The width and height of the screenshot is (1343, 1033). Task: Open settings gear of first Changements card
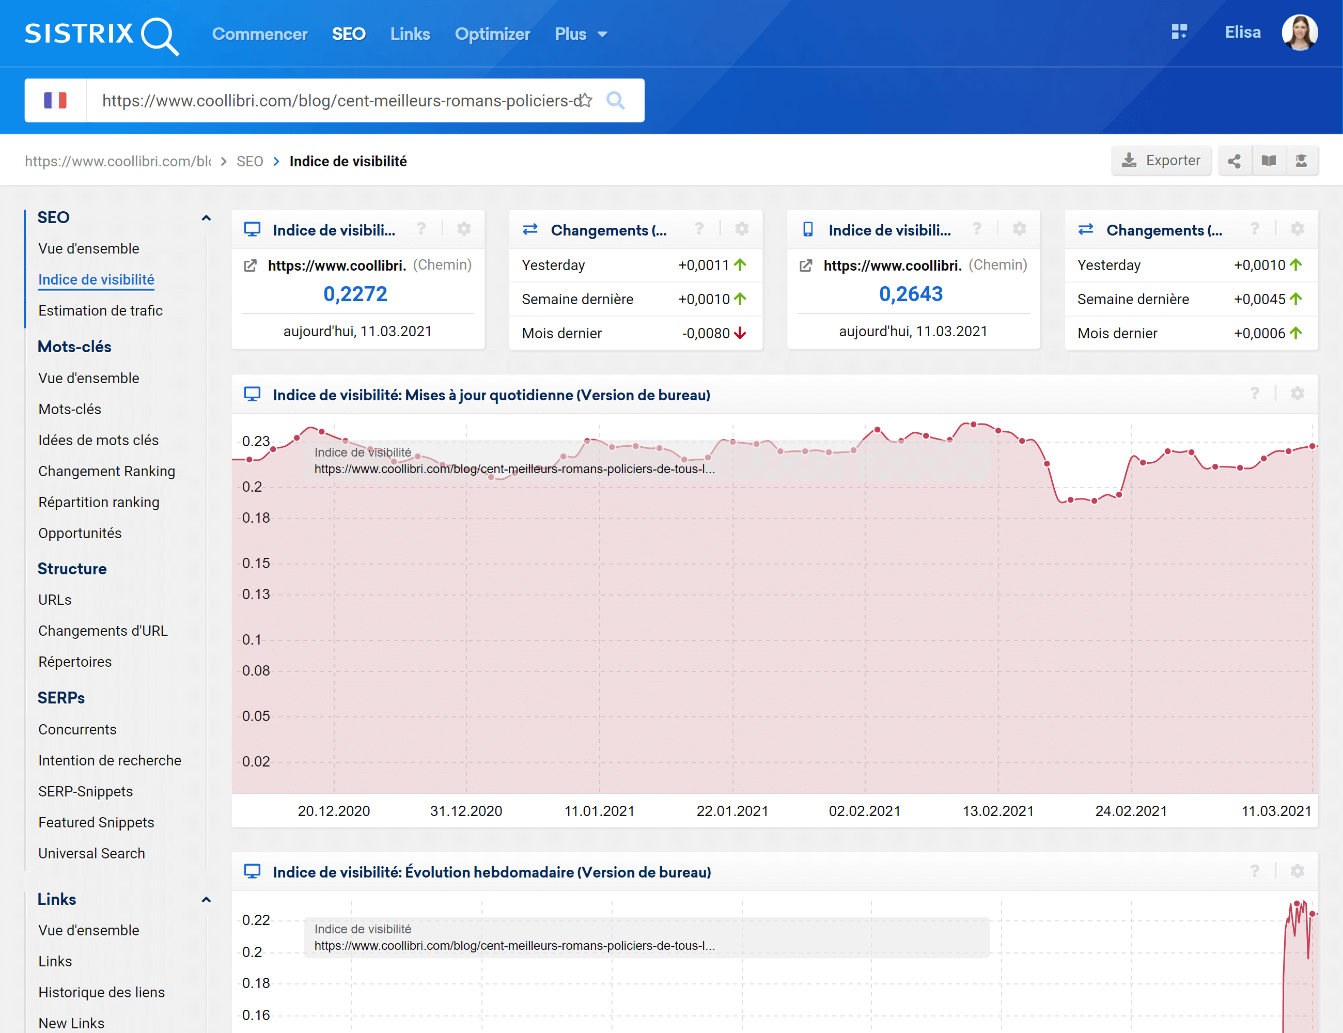point(742,229)
